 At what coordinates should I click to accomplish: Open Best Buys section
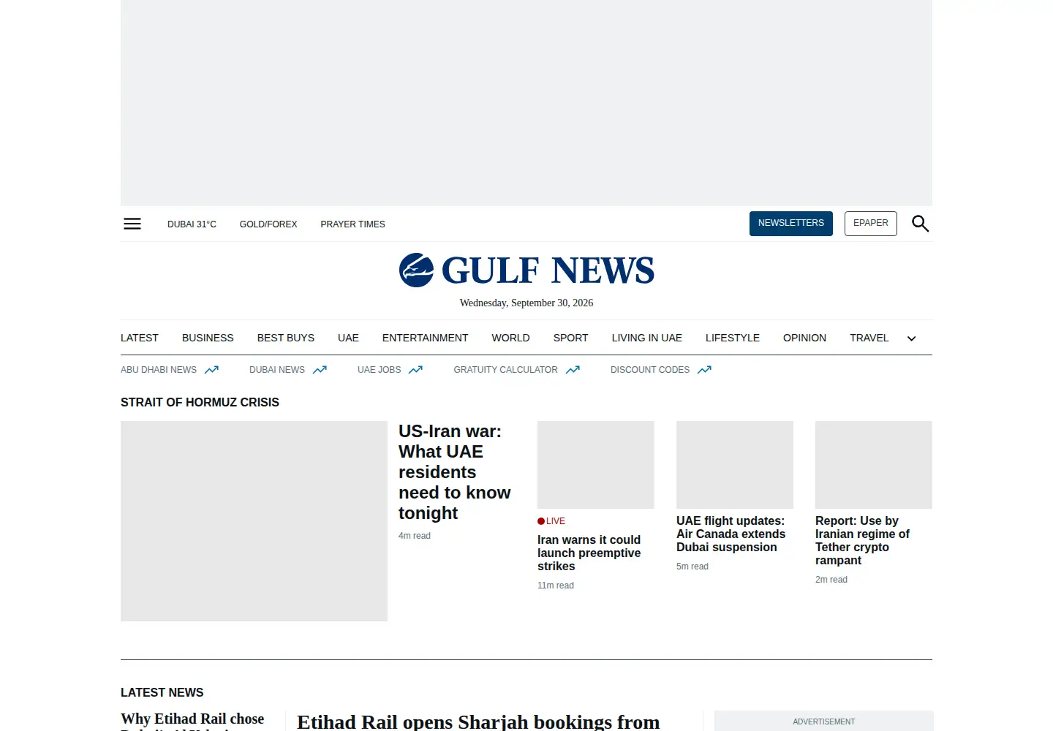point(286,338)
